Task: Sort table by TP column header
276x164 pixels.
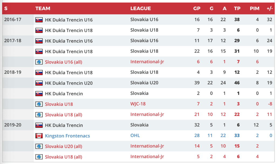Action: tap(237, 8)
